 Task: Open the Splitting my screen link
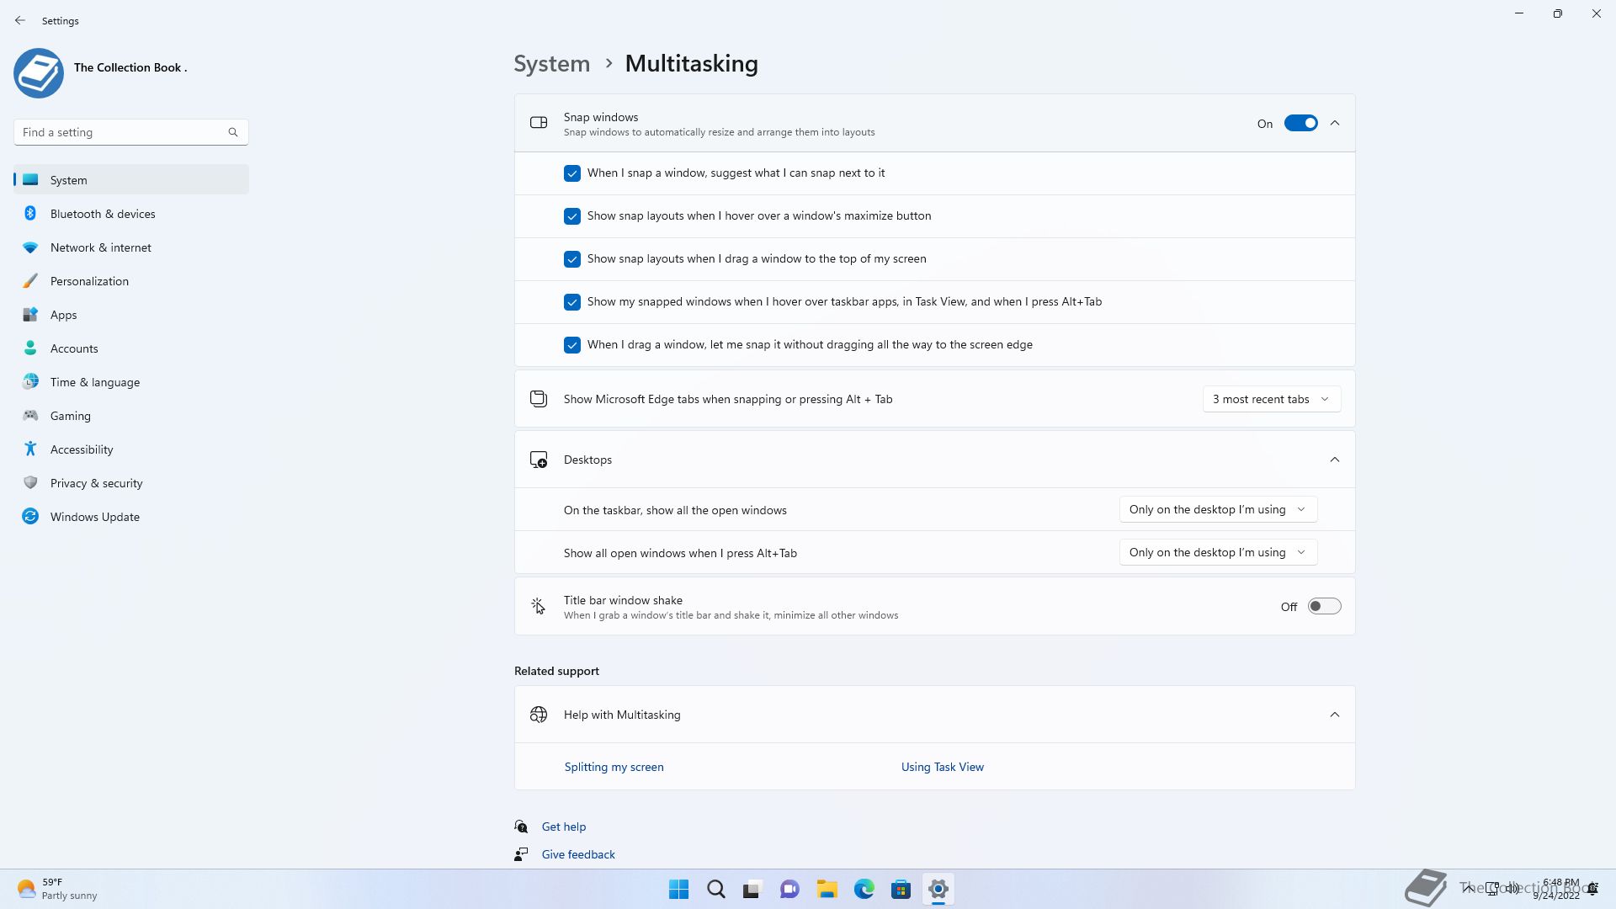[614, 767]
